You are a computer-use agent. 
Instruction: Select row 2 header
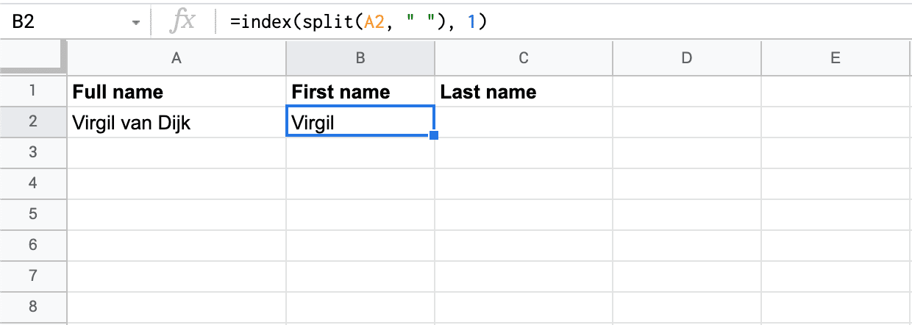click(x=33, y=121)
